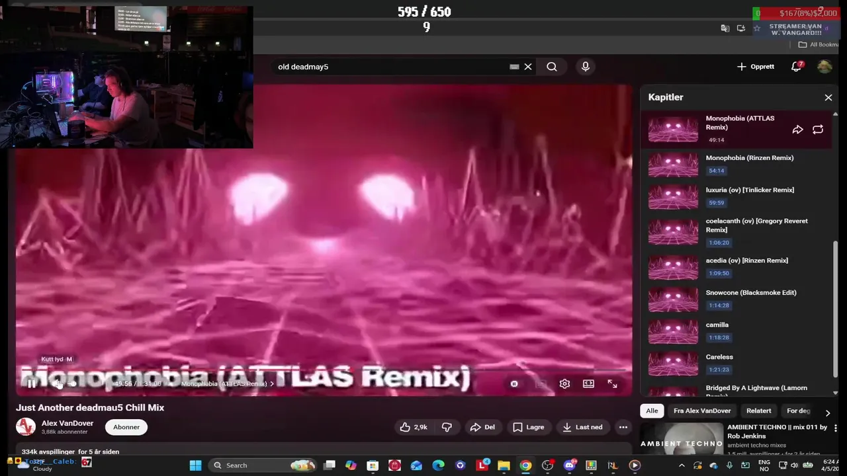The height and width of the screenshot is (476, 847).
Task: Open the AMBIENT TECHNO mix thumbnail
Action: pyautogui.click(x=682, y=440)
